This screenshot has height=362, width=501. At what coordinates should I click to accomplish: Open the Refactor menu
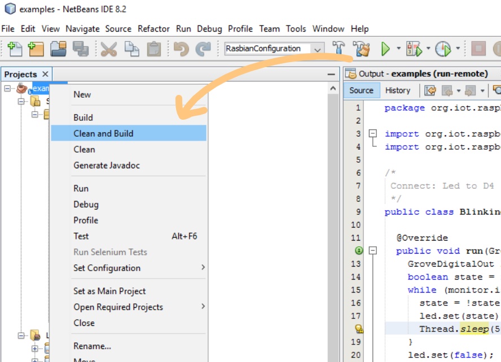click(x=153, y=29)
